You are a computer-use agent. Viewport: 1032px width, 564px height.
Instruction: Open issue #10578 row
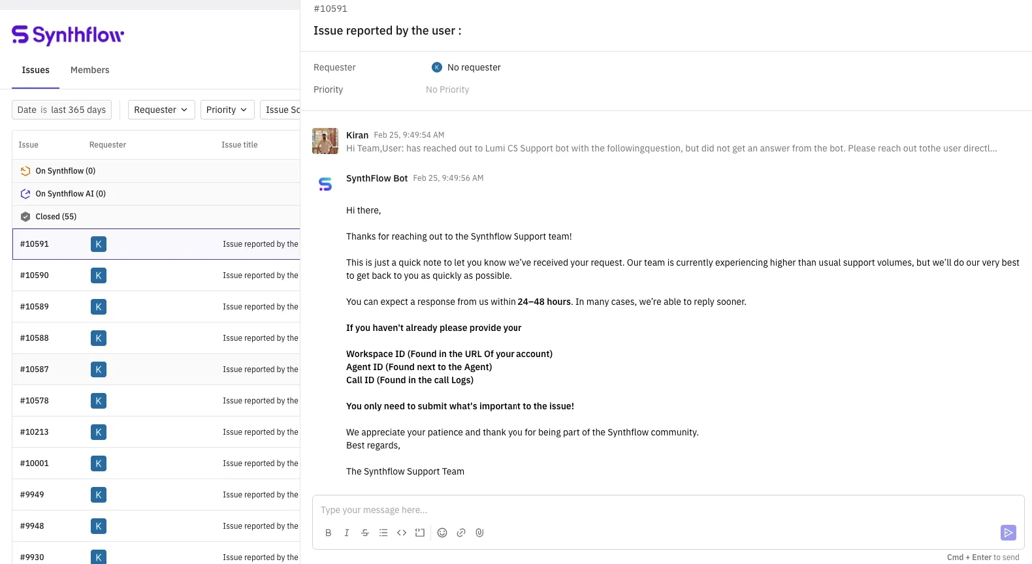tap(156, 401)
